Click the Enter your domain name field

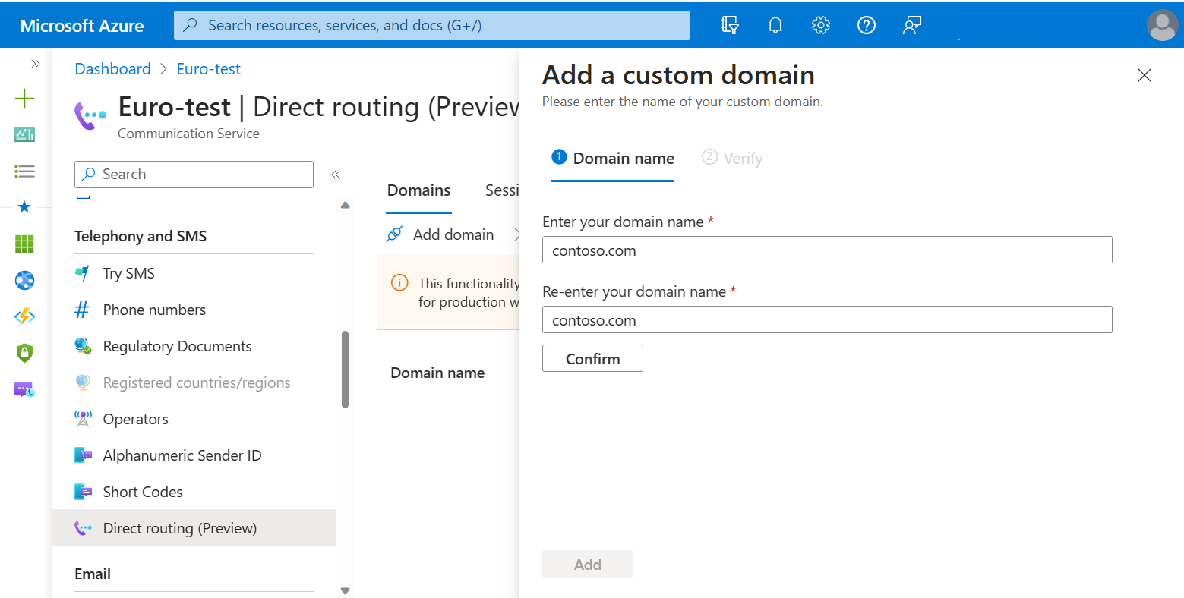point(827,250)
